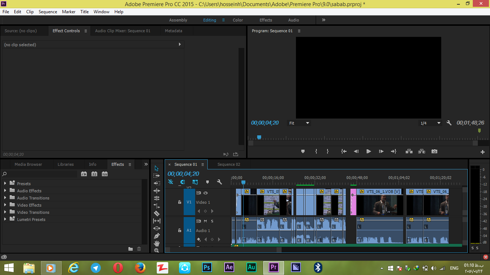The image size is (490, 275).
Task: Select the Slide tool
Action: click(156, 228)
